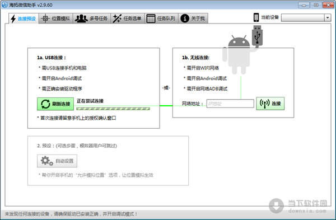Close the 海拓微信助手 window
Viewport: 336px width, 220px height.
pyautogui.click(x=328, y=5)
